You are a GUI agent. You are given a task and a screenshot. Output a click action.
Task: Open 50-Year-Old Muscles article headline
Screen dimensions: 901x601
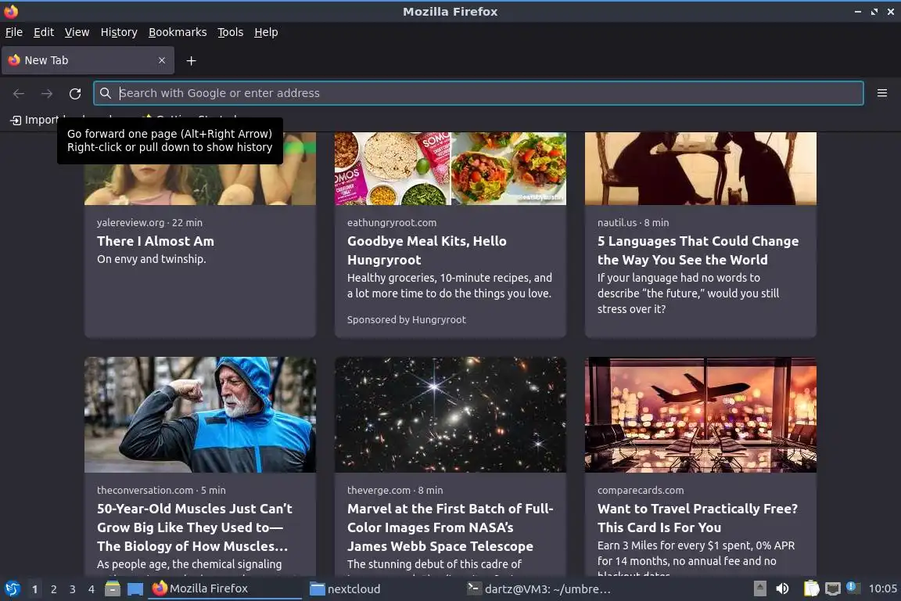(194, 527)
